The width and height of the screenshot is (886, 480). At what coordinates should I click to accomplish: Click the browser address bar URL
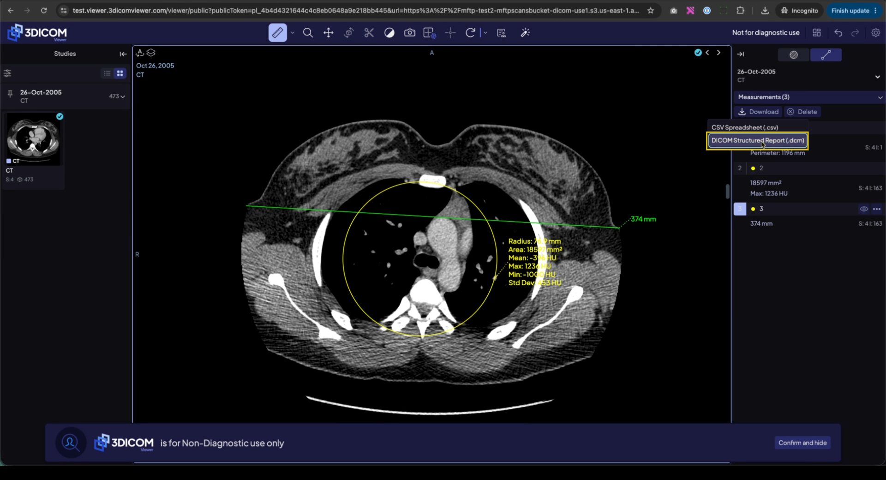[x=355, y=11]
